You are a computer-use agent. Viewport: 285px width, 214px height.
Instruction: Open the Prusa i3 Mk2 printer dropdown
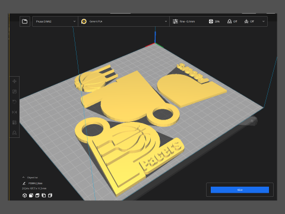(x=55, y=21)
